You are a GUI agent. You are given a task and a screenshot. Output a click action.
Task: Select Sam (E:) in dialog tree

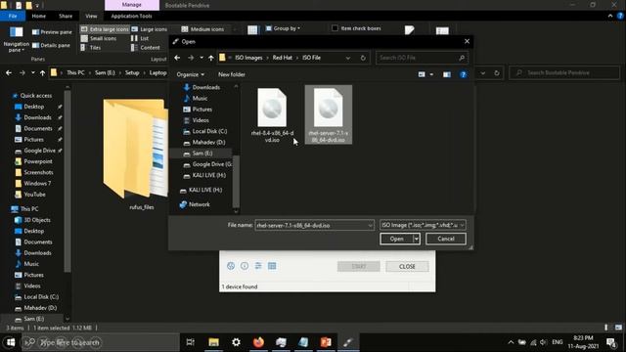(x=202, y=154)
